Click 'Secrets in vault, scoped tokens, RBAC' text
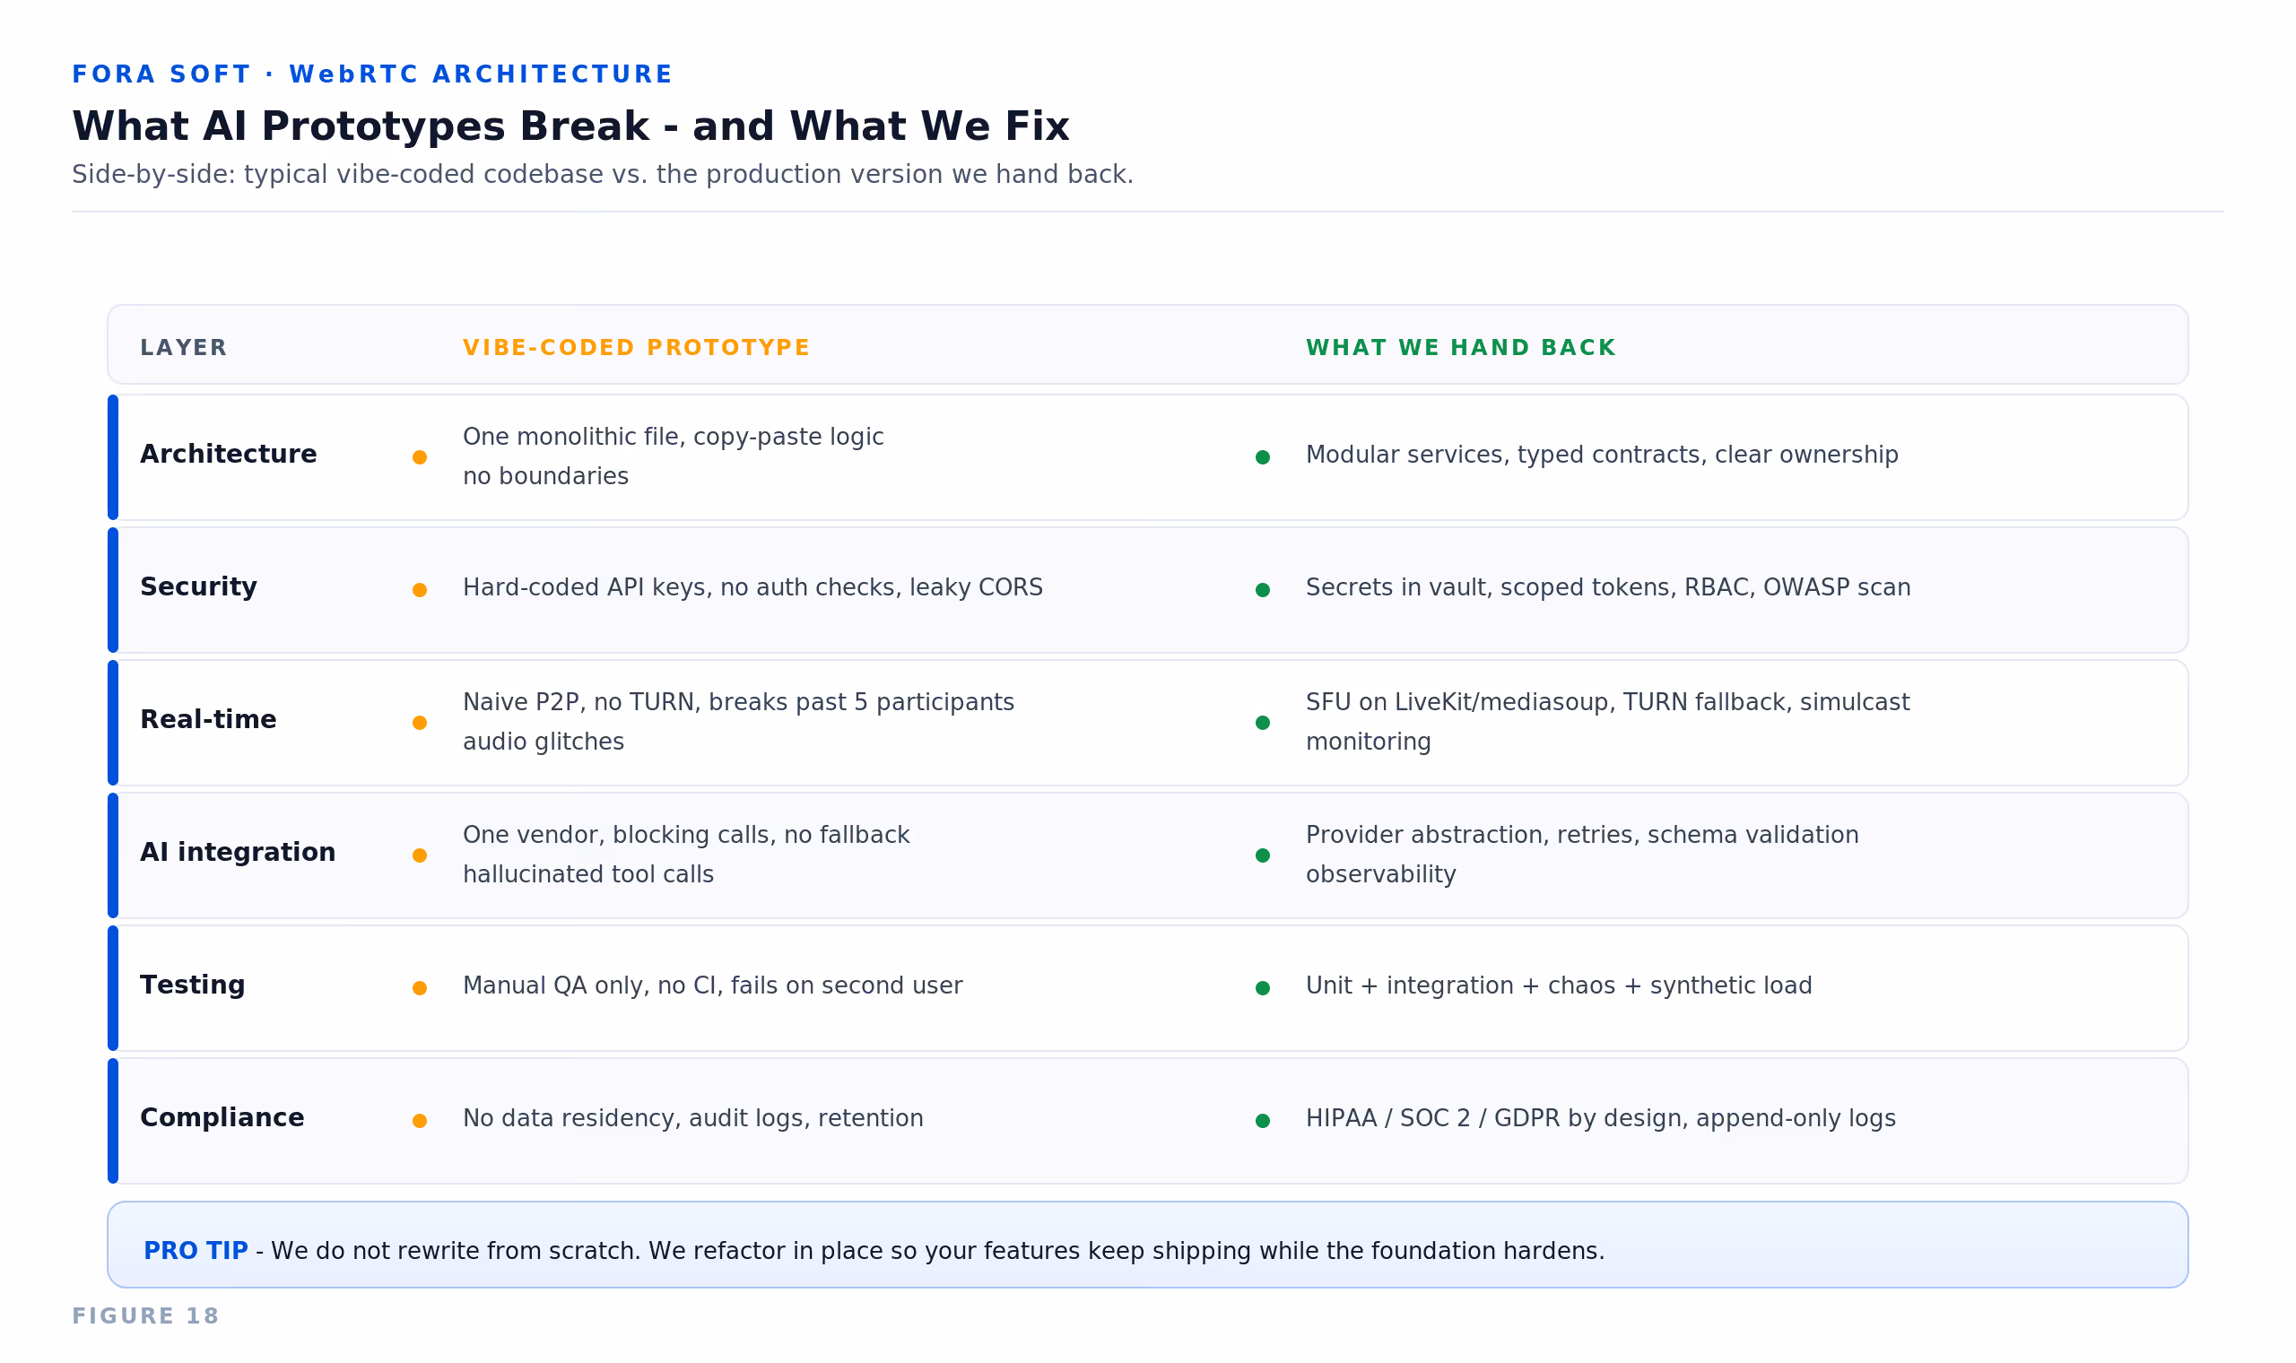 (x=1530, y=588)
